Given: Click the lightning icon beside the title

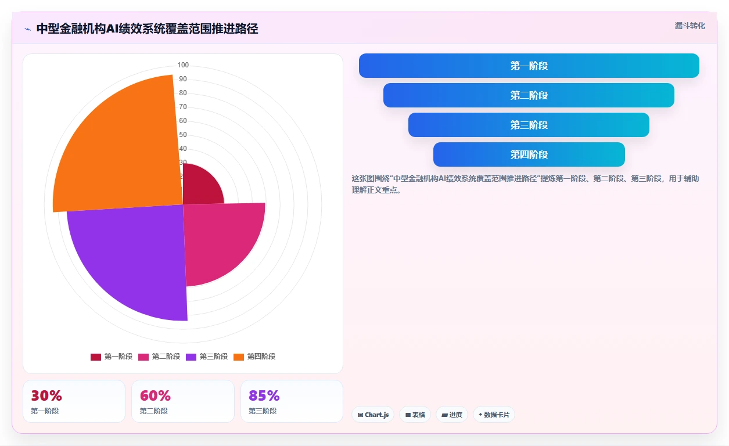Looking at the screenshot, I should (x=28, y=29).
